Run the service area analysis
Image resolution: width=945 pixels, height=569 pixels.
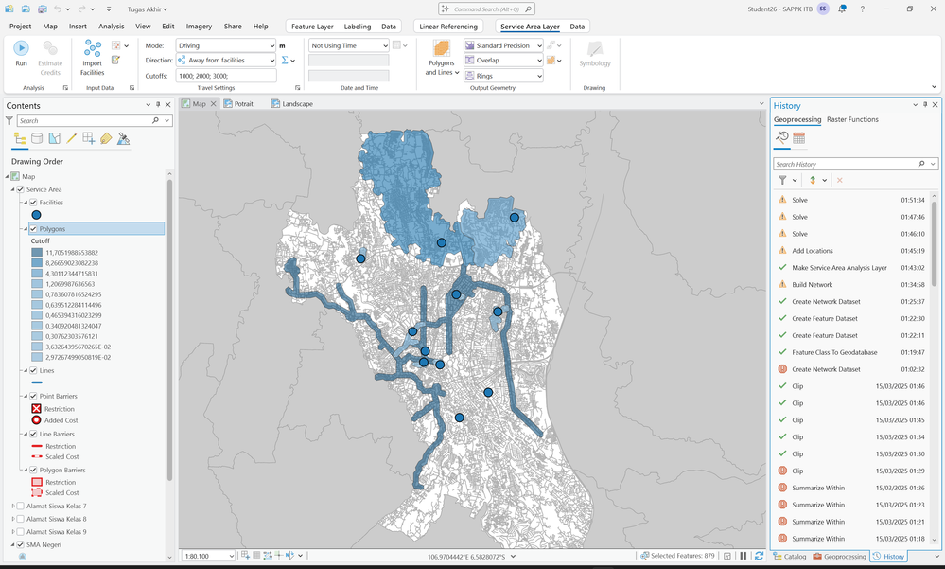[x=21, y=53]
